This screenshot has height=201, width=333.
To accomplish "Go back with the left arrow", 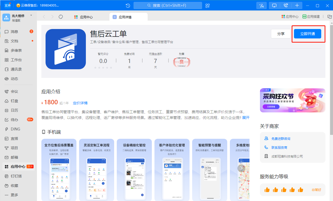I will click(44, 17).
